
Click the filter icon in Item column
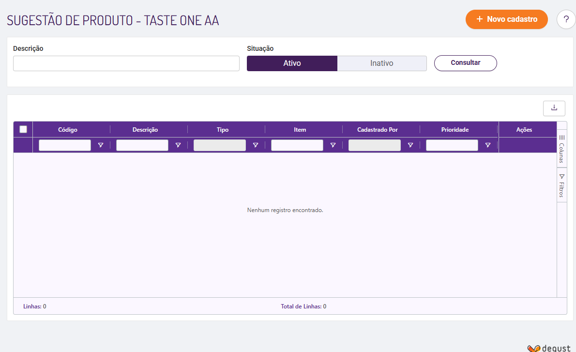[x=333, y=145]
